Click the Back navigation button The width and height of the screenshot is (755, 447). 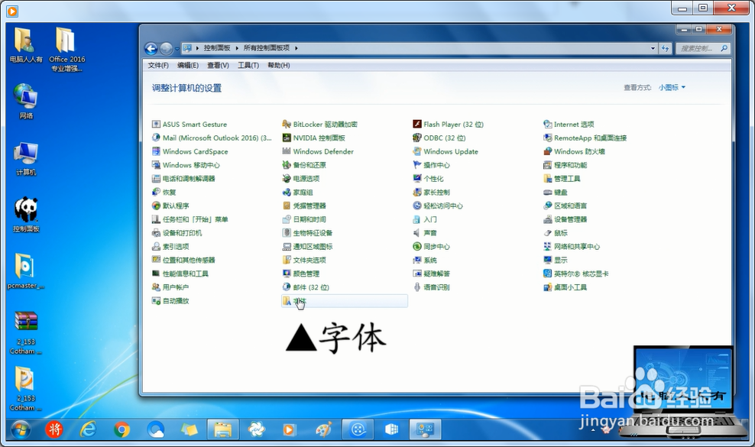pyautogui.click(x=151, y=48)
